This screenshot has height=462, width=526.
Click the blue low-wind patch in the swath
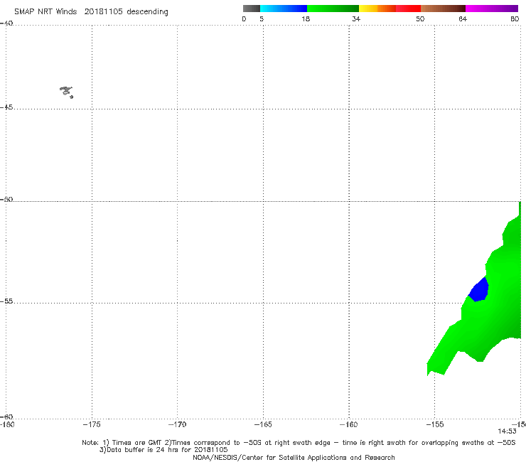(478, 290)
